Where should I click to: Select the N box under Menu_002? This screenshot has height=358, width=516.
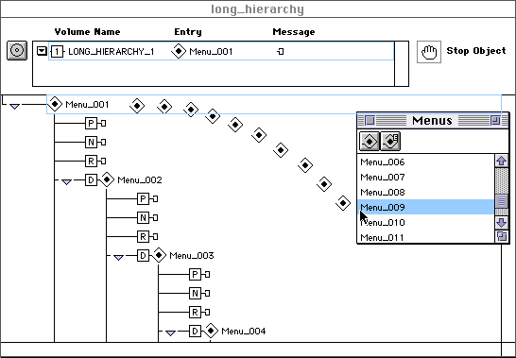pos(143,217)
